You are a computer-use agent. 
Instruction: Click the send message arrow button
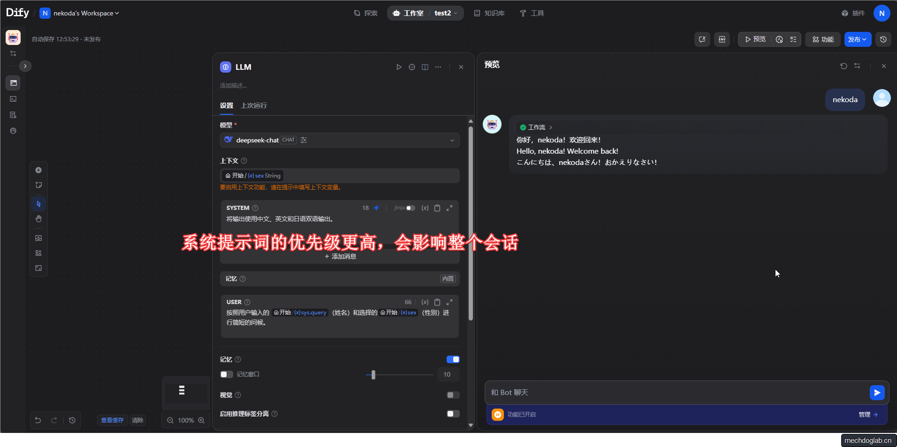(x=876, y=393)
